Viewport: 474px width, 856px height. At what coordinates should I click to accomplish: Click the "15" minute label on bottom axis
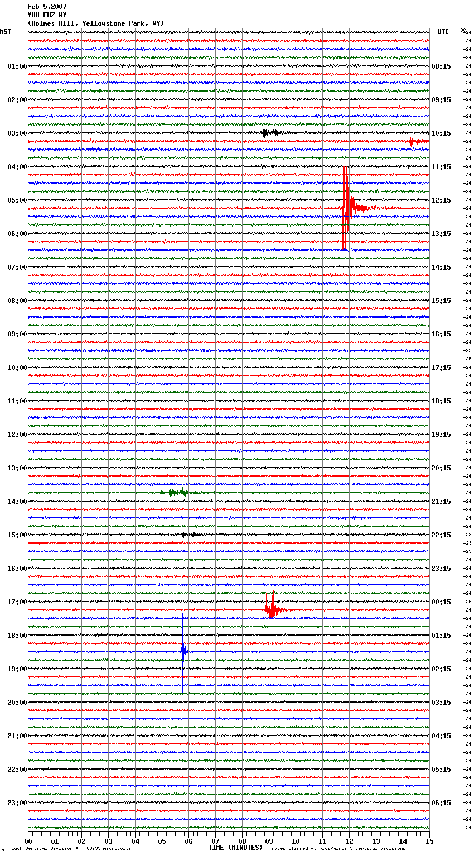(x=429, y=841)
